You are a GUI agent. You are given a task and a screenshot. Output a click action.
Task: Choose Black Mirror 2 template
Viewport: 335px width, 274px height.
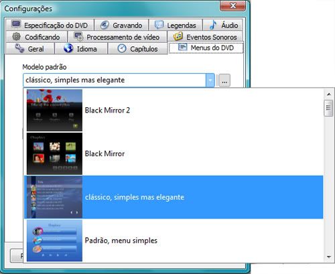pos(174,111)
